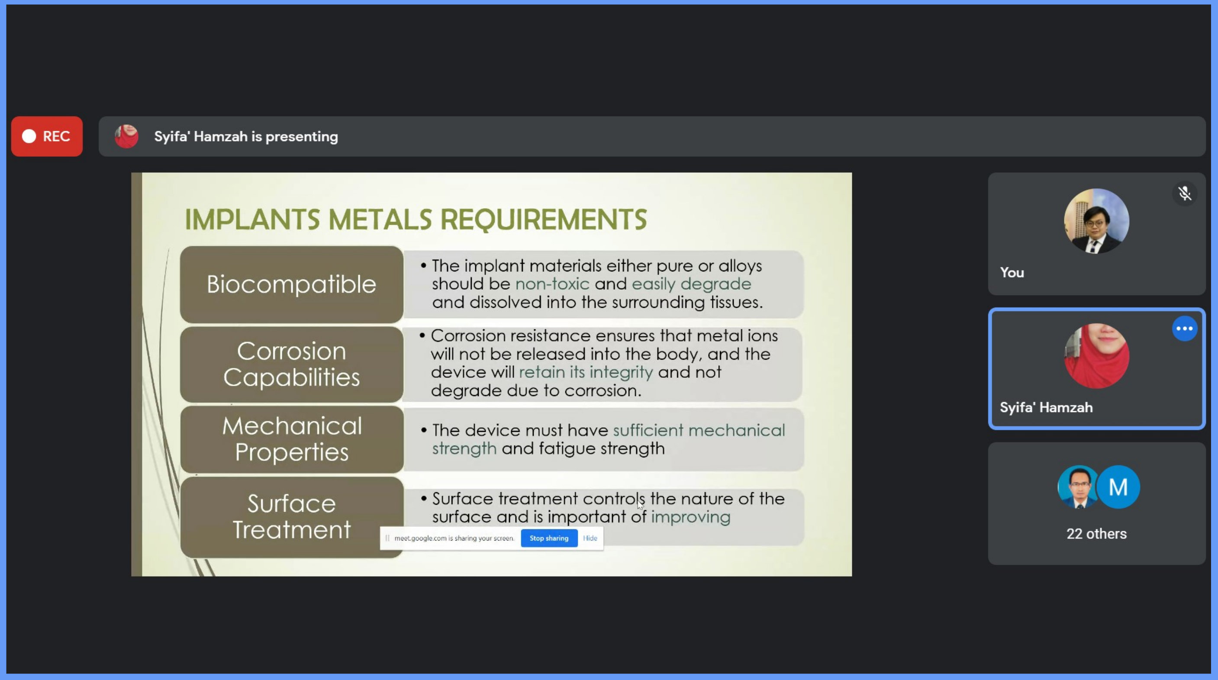Click grip handle on screen sharing bar

[387, 538]
